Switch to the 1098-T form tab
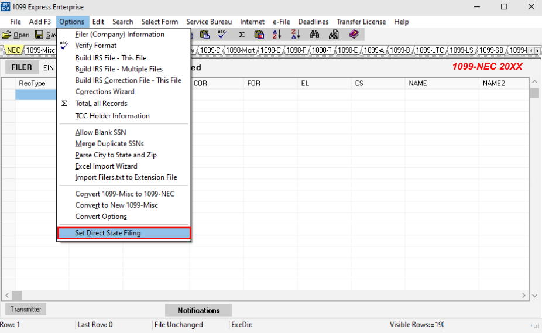 tap(322, 50)
